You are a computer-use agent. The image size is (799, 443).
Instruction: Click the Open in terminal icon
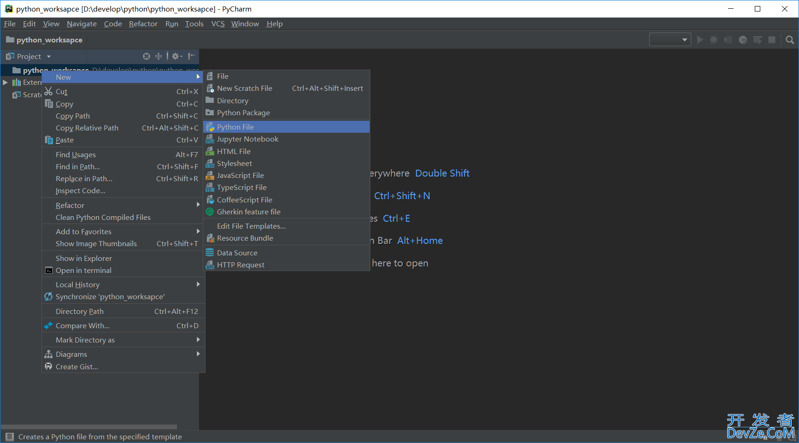[48, 271]
